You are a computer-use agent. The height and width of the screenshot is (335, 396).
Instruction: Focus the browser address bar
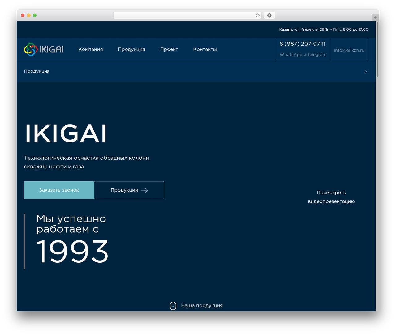pos(187,15)
